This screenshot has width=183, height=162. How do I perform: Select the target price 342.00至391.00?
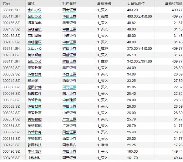click(x=139, y=61)
